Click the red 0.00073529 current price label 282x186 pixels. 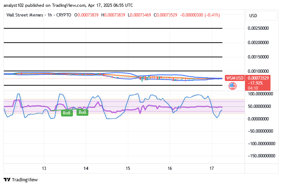point(258,78)
